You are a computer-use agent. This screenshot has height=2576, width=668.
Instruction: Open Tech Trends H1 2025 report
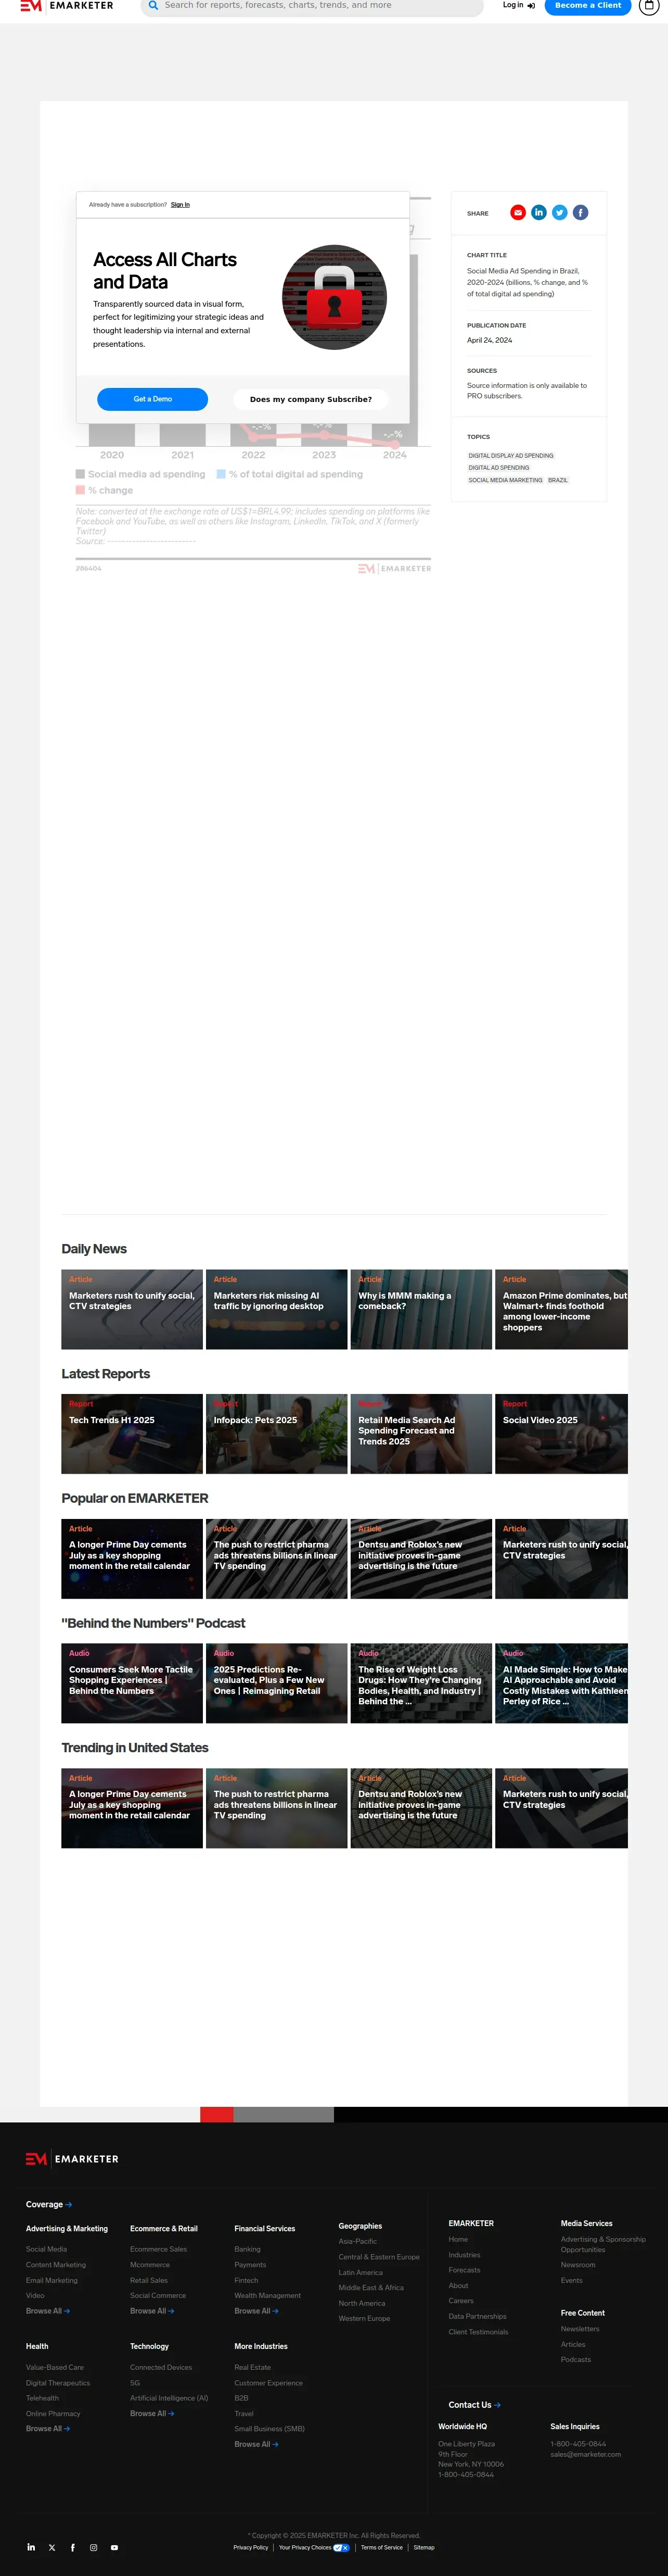[x=132, y=1434]
